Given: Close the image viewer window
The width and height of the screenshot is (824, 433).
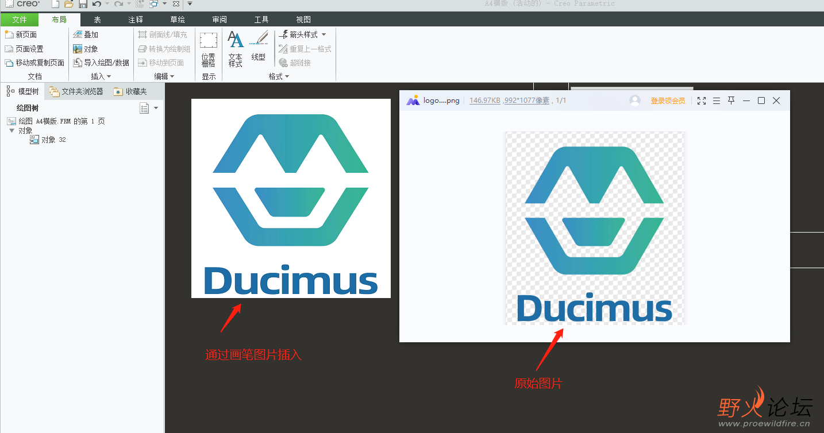Looking at the screenshot, I should [776, 100].
